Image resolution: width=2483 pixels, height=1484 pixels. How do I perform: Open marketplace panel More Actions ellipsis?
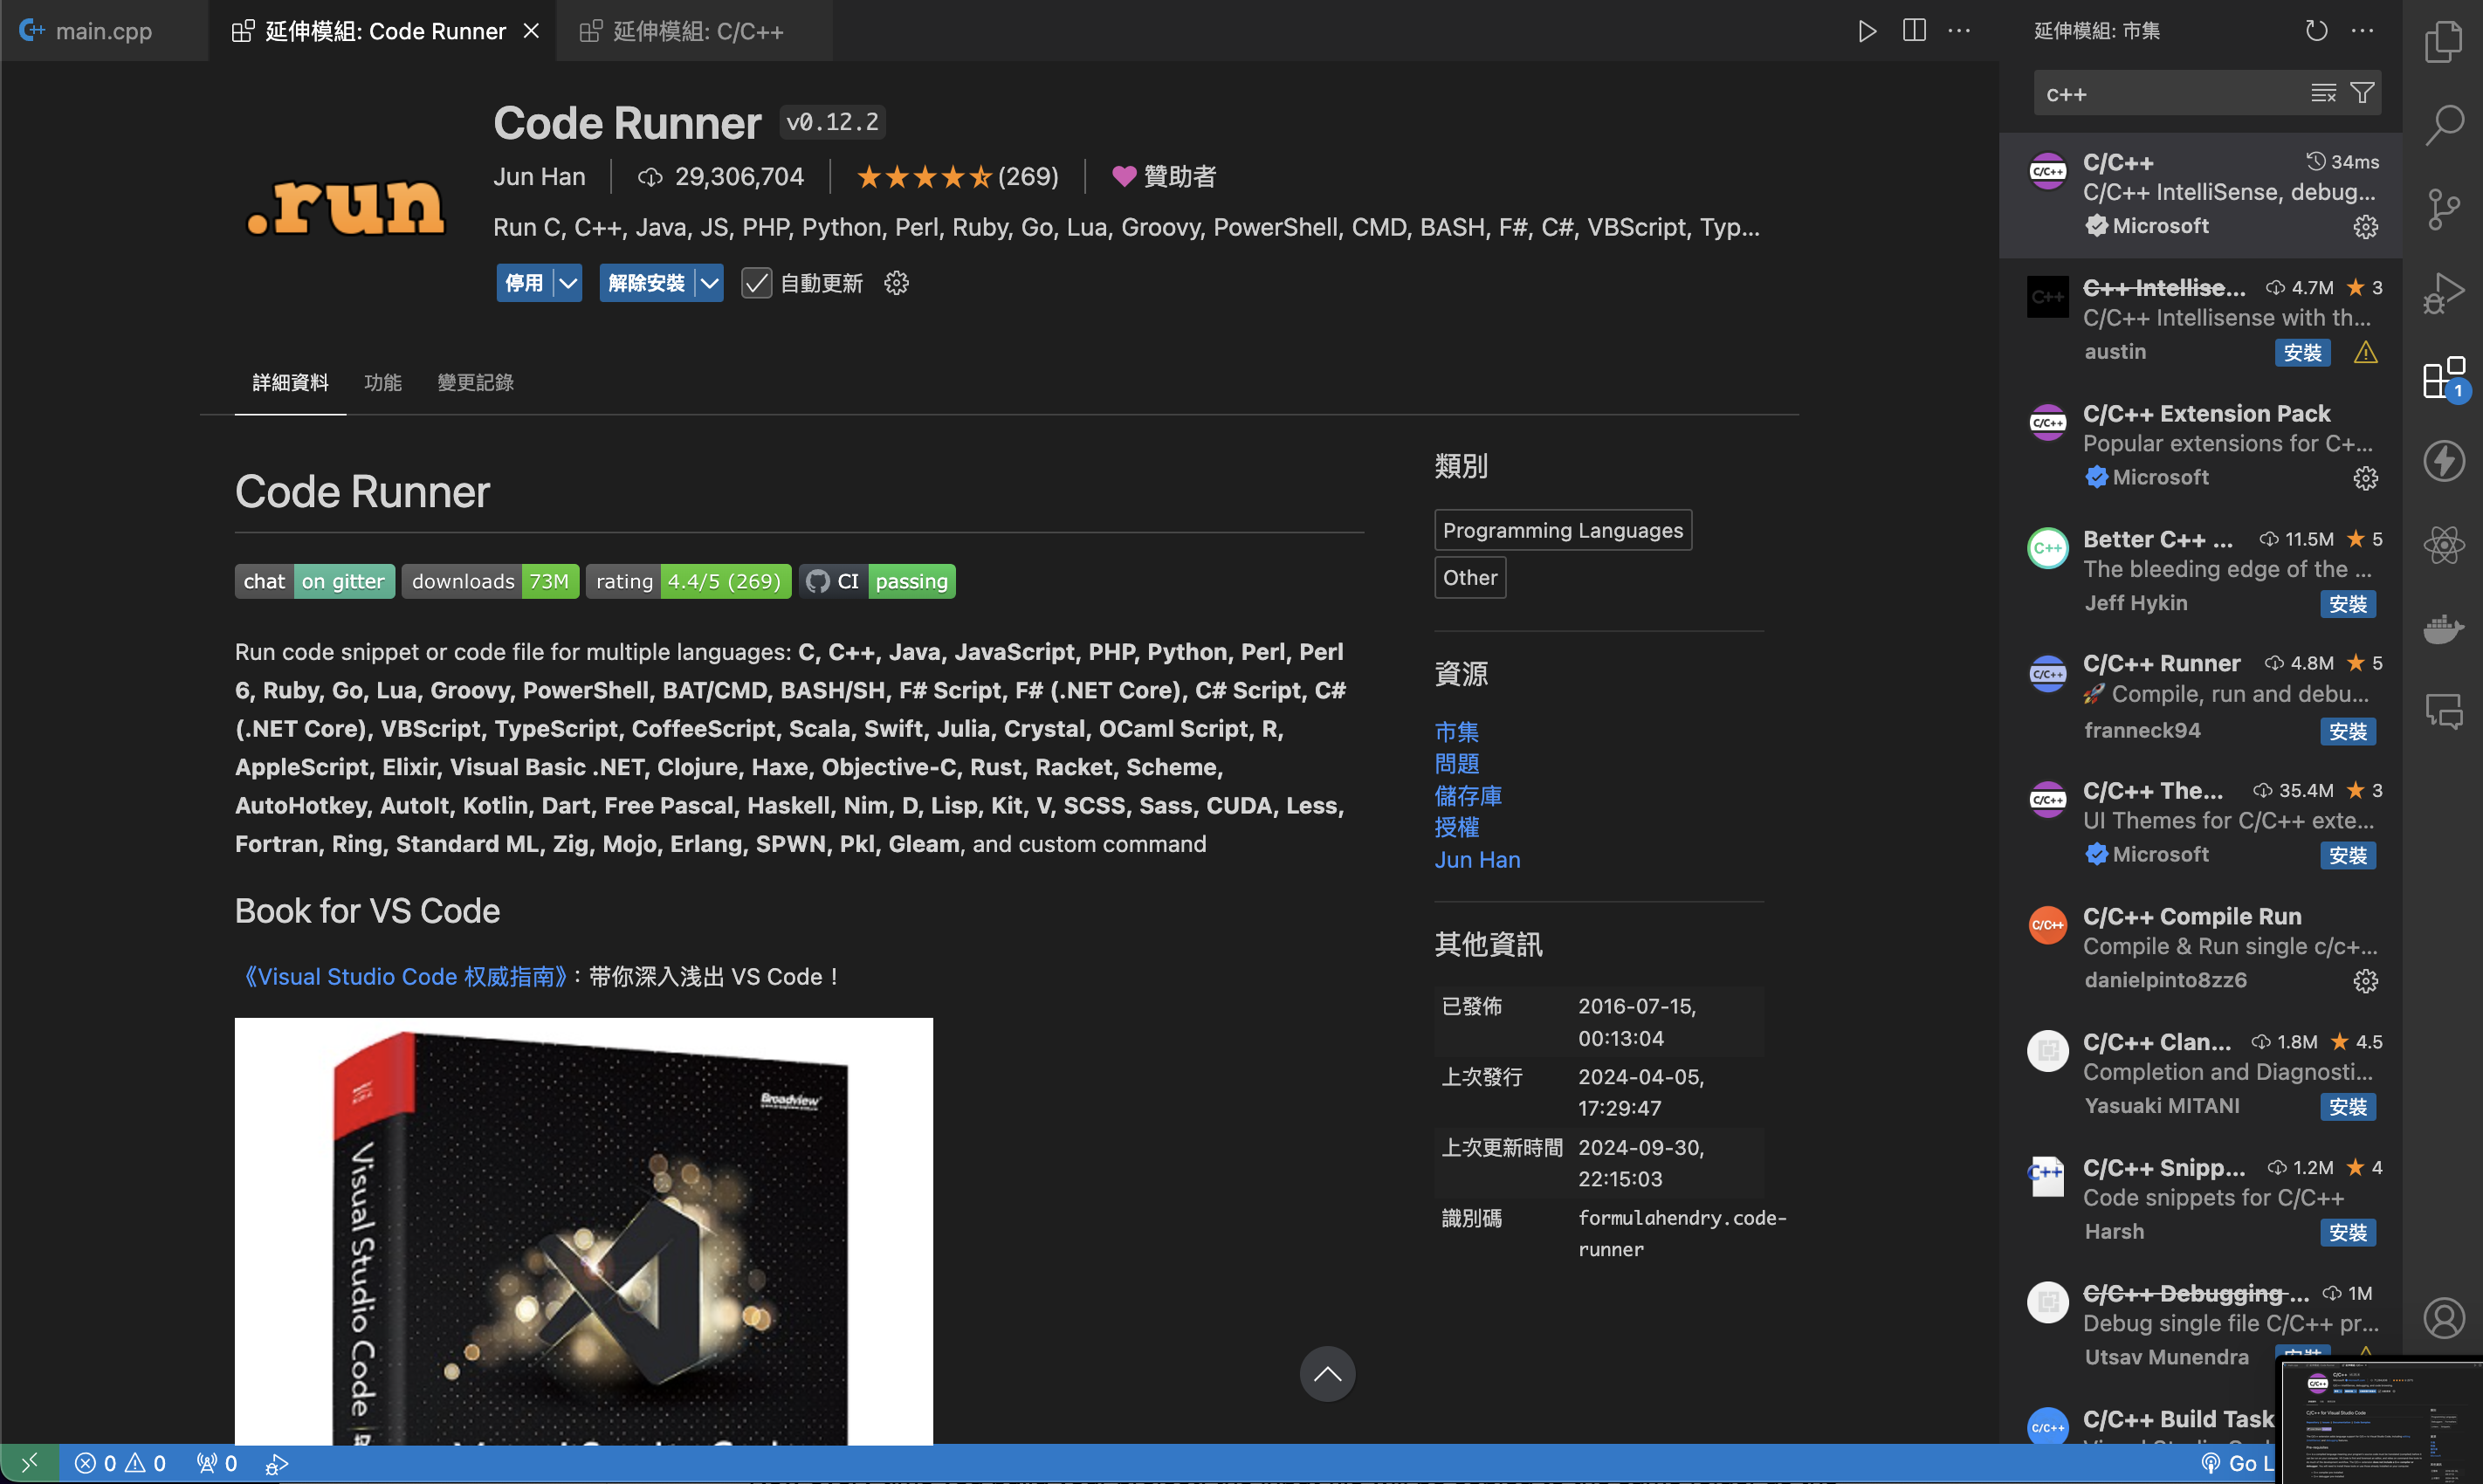[2362, 31]
